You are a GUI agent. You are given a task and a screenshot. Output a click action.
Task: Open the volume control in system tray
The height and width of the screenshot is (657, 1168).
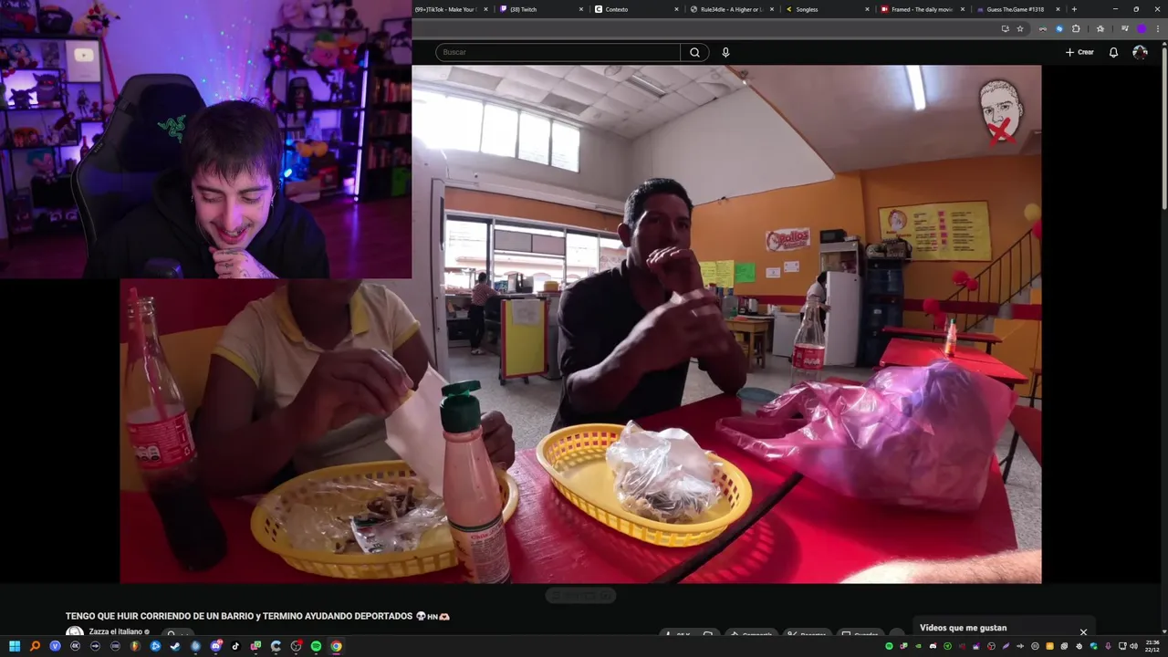(x=1134, y=646)
